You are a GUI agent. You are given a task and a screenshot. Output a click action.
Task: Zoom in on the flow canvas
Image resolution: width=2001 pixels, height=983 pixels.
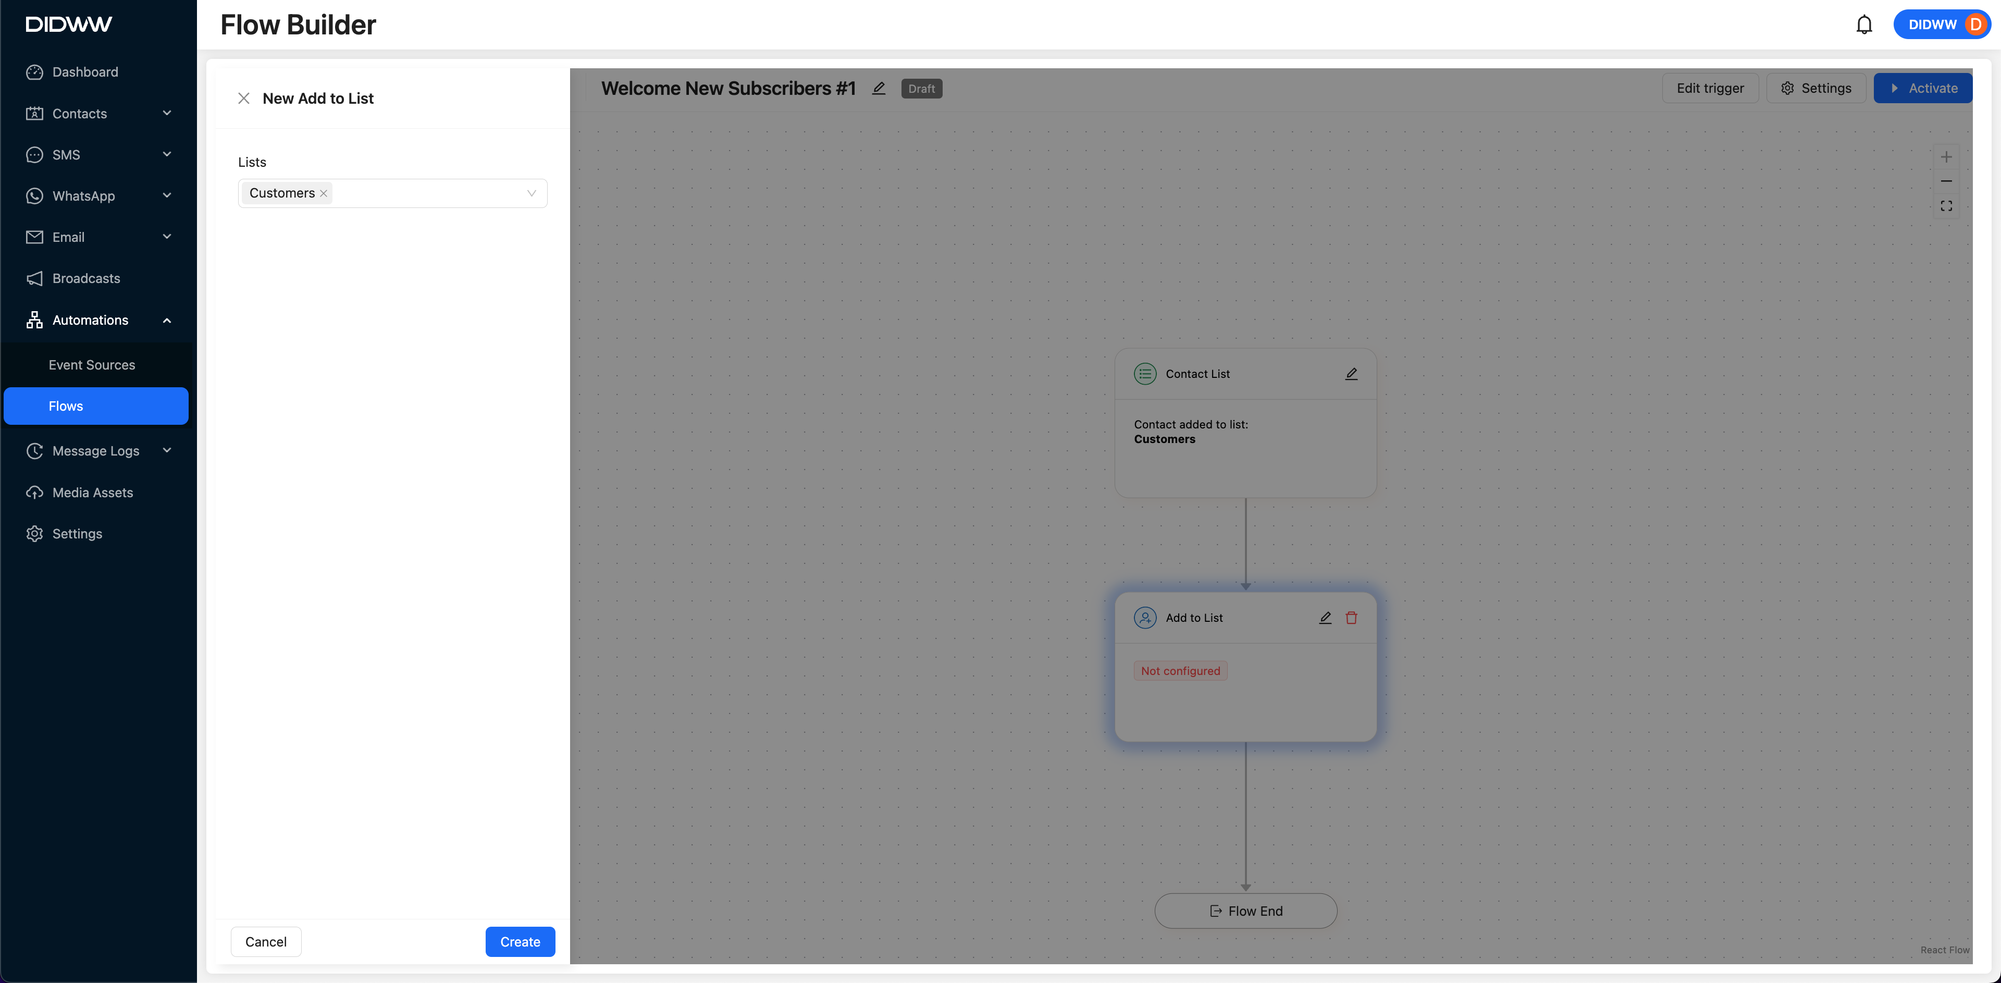pyautogui.click(x=1946, y=157)
